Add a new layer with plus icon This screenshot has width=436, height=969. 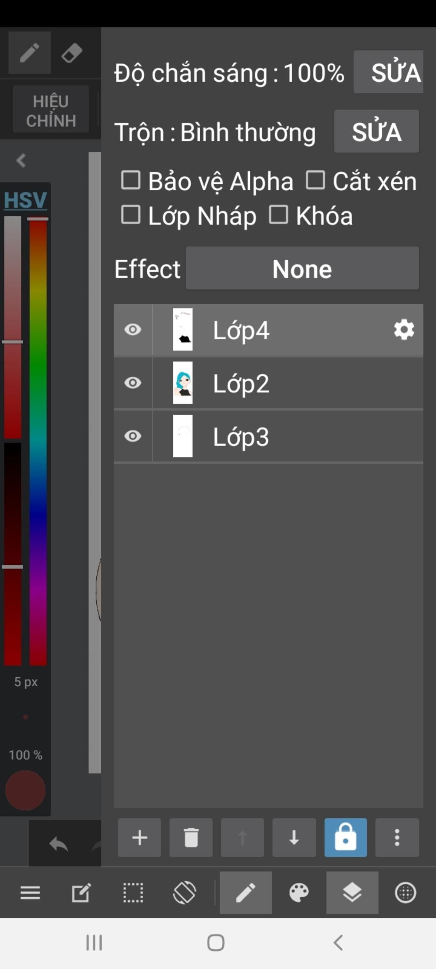coord(140,837)
